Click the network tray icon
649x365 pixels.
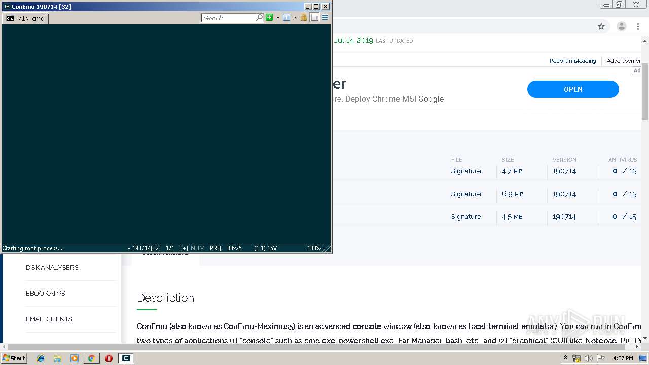(x=576, y=358)
